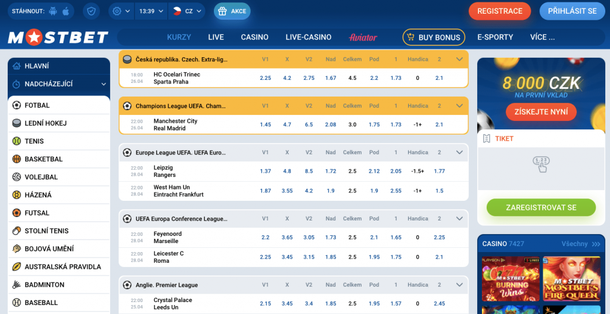Viewport: 610px width, 314px height.
Task: Collapse the Champions League UEFA section
Action: 459,106
